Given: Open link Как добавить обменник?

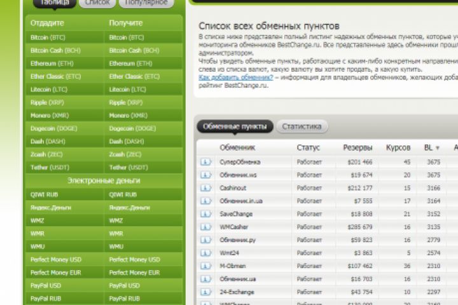Looking at the screenshot, I should (x=236, y=78).
